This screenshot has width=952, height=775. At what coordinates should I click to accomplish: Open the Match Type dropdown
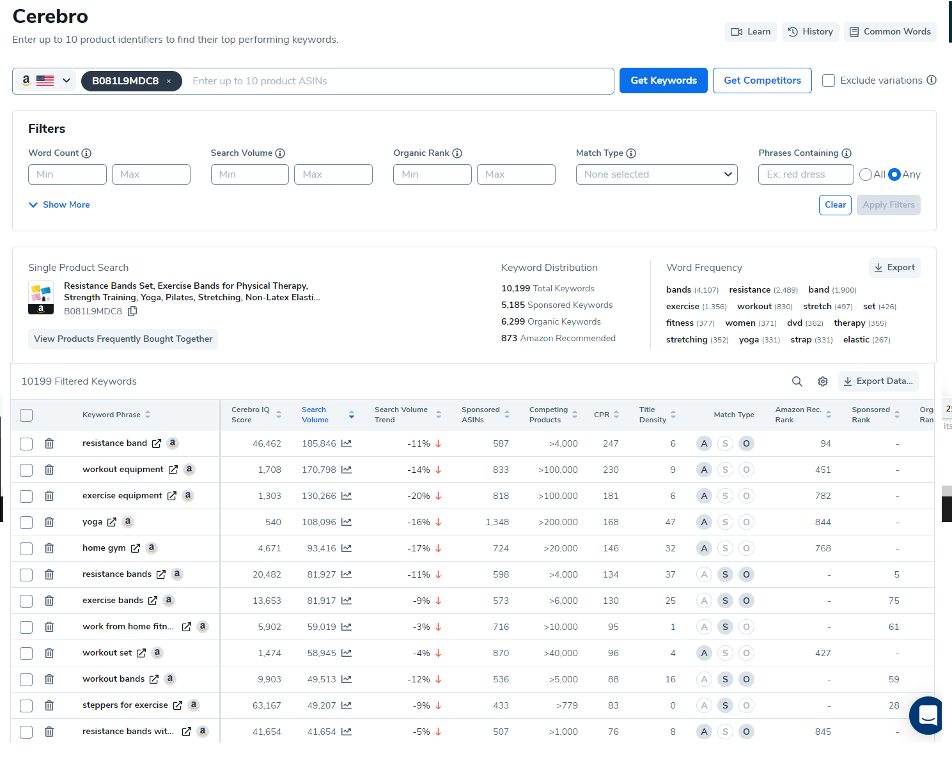pos(657,174)
